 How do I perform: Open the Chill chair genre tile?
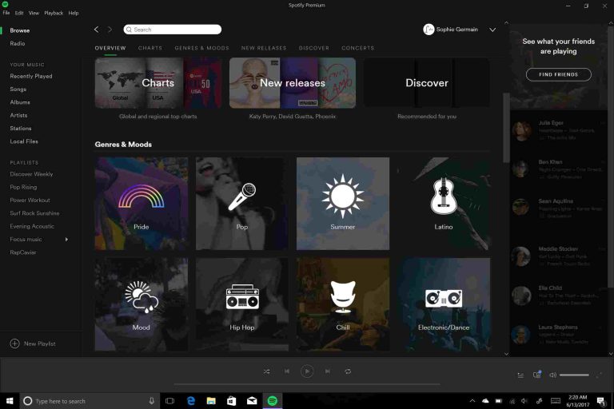tap(343, 304)
